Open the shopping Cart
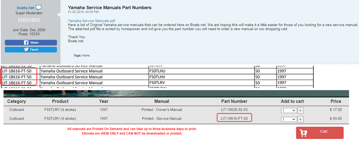The image size is (359, 141). pos(320,133)
